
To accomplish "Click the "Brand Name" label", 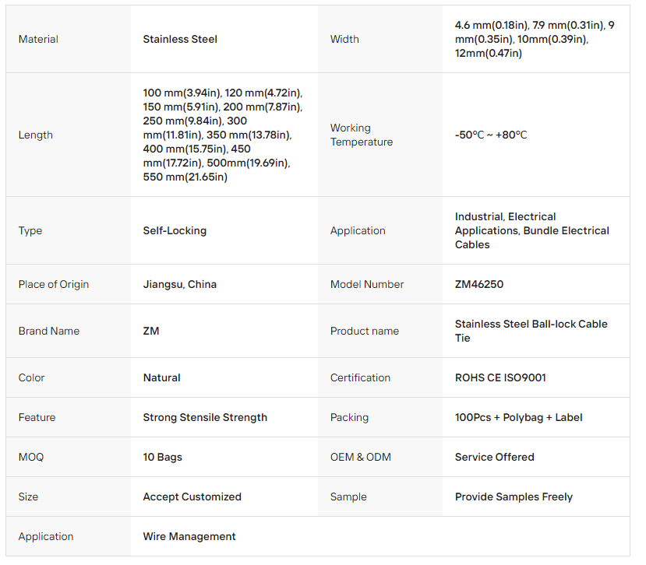I will 49,331.
